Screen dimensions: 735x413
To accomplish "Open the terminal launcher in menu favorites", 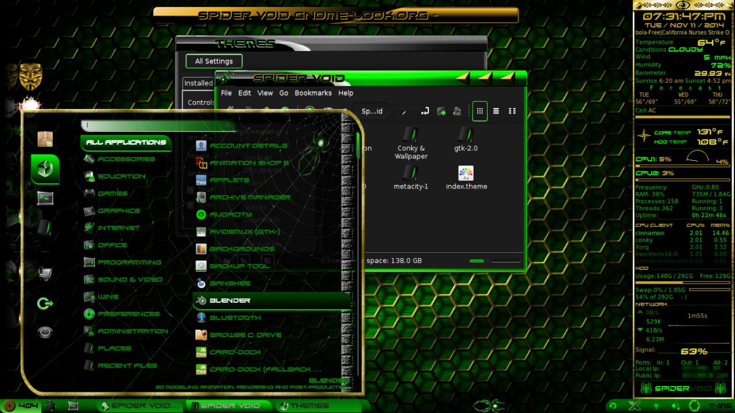I will (45, 198).
